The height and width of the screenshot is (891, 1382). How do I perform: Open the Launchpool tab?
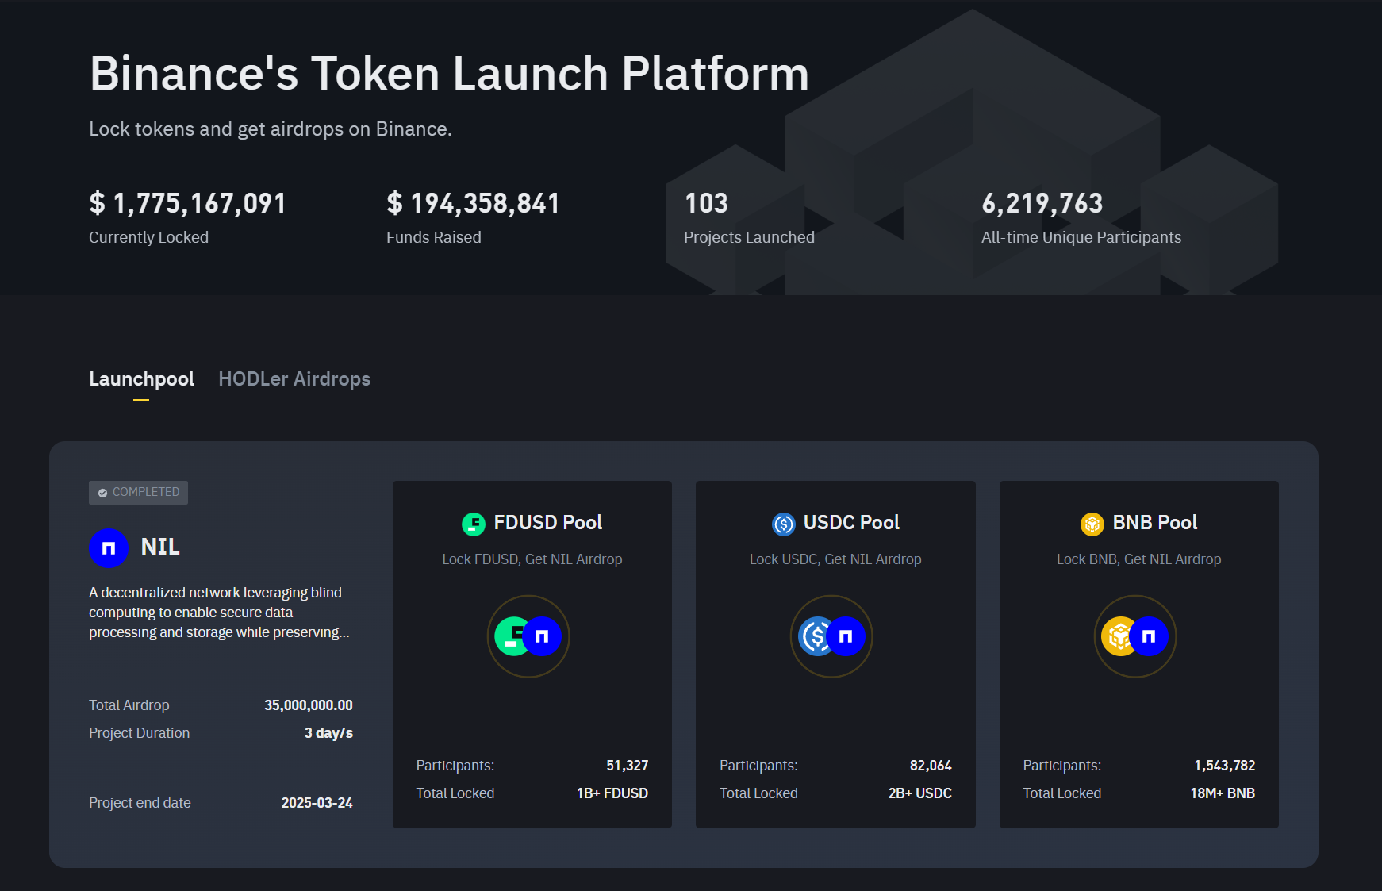141,379
